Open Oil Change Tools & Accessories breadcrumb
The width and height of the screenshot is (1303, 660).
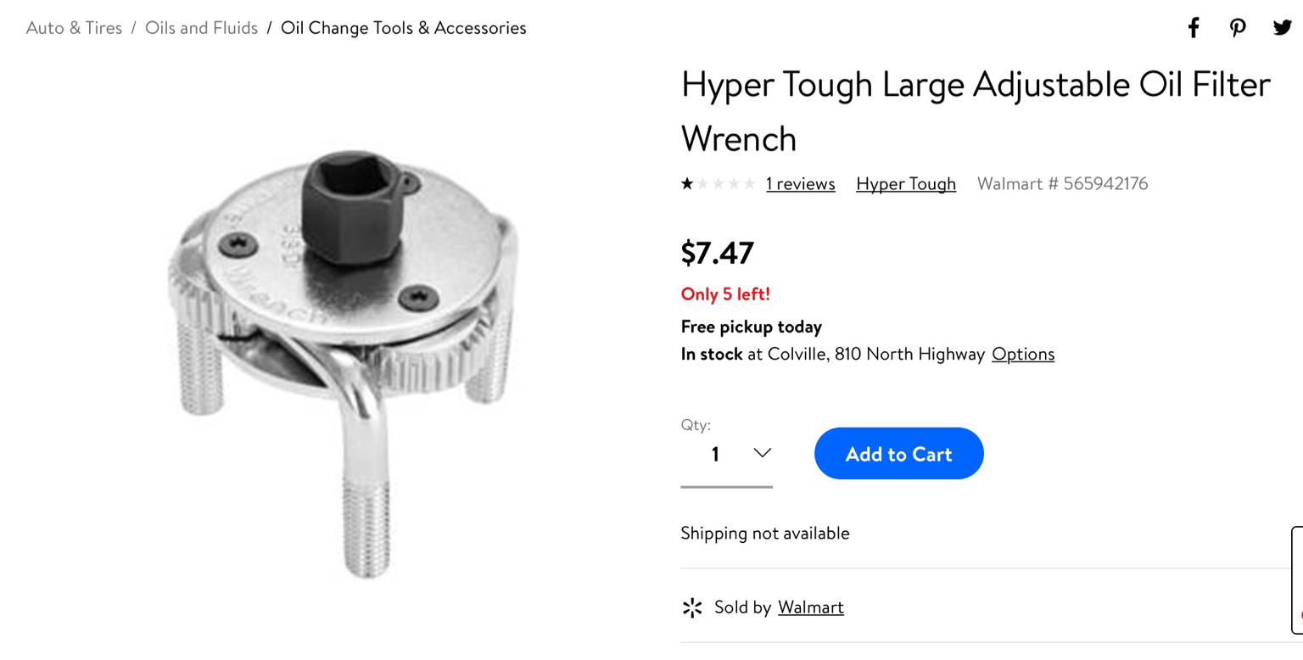pyautogui.click(x=404, y=28)
